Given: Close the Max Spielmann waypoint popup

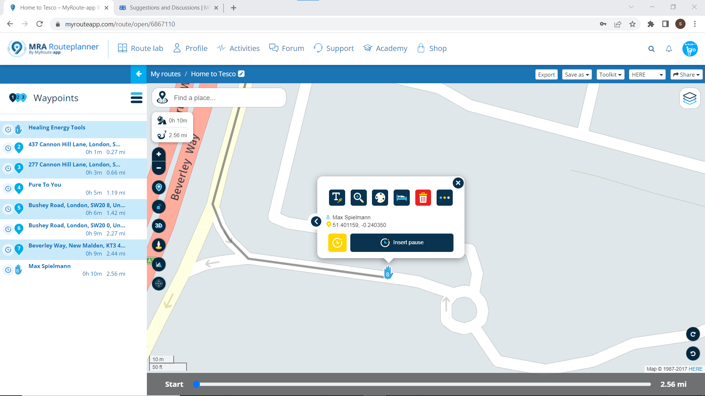Looking at the screenshot, I should point(458,183).
